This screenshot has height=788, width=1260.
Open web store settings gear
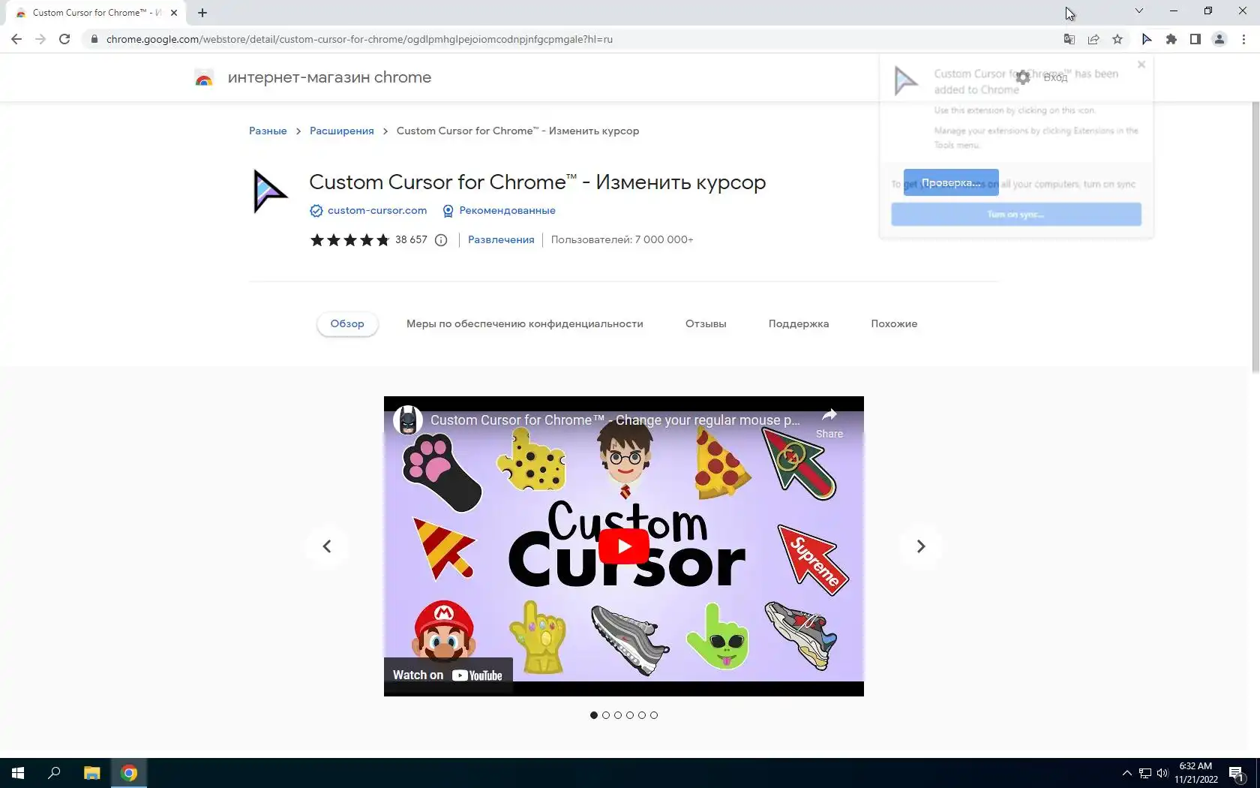[x=1023, y=77]
